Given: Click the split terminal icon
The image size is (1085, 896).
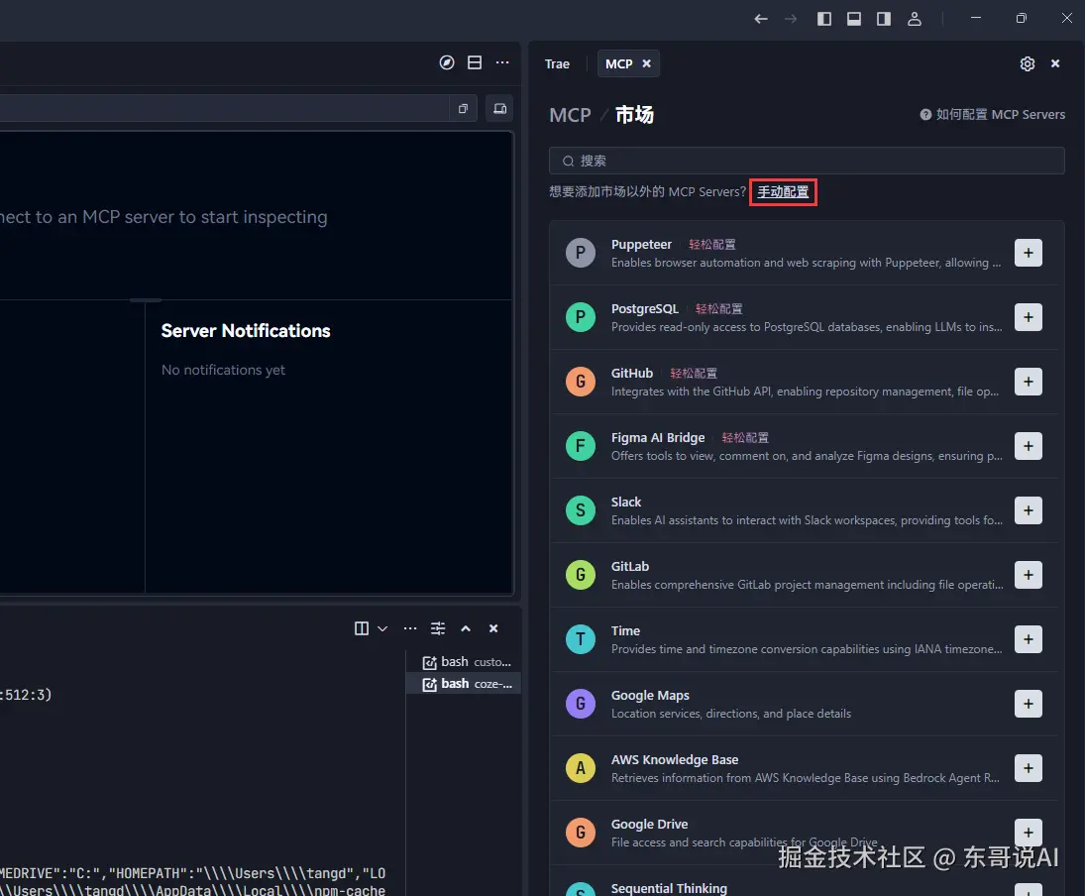Looking at the screenshot, I should click(362, 628).
